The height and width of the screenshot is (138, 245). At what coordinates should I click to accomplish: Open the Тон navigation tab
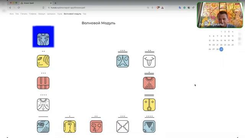17,14
